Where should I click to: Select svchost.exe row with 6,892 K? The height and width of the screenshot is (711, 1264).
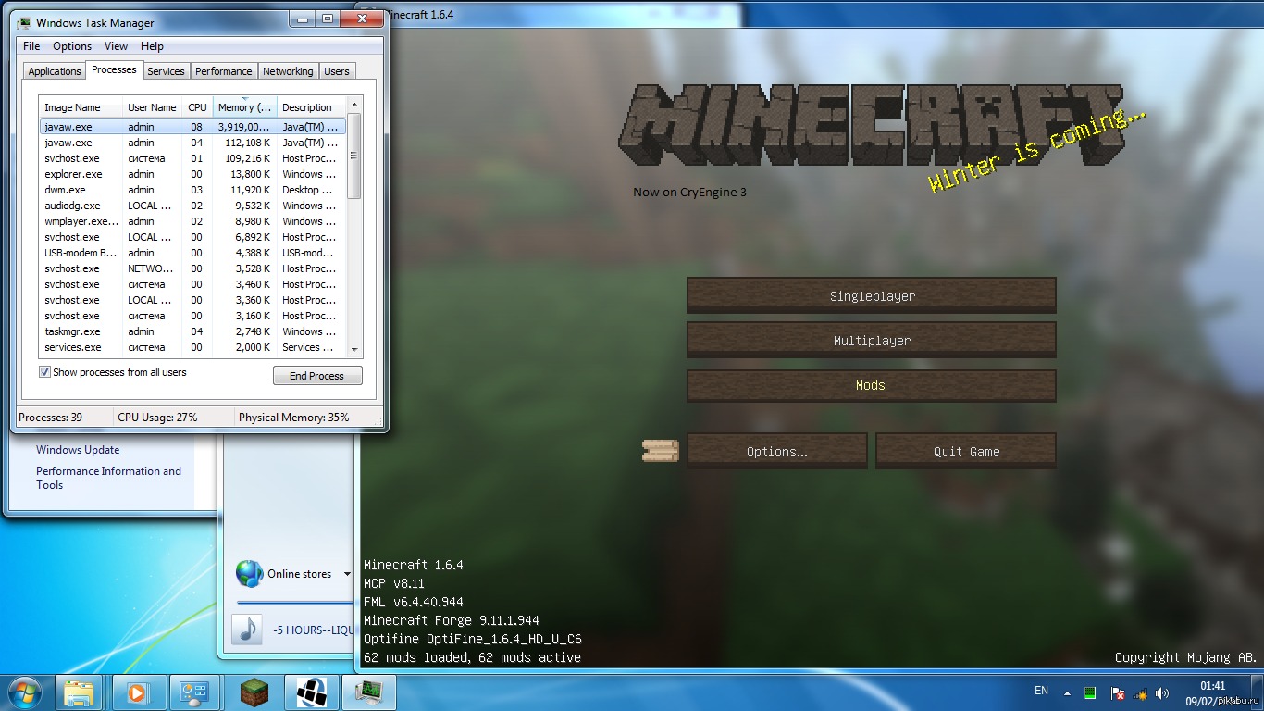[192, 237]
